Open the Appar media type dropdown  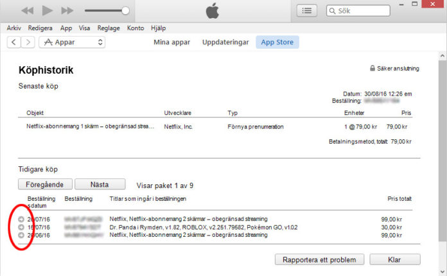click(72, 42)
